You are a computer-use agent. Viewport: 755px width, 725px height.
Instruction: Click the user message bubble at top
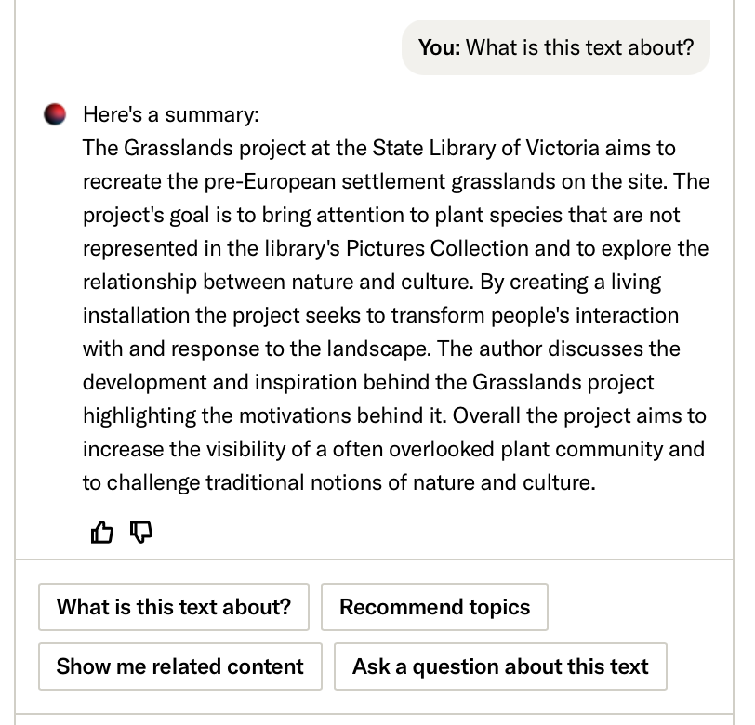pos(555,47)
